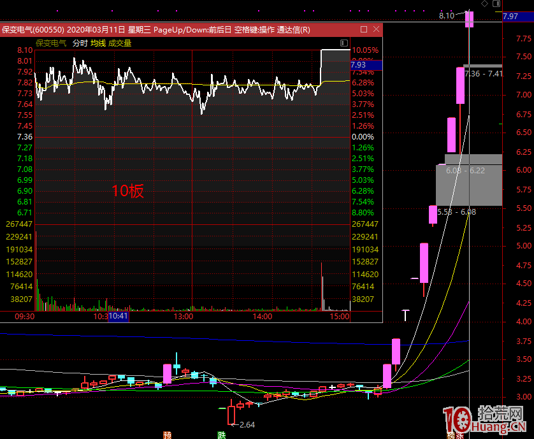Screen dimensions: 534x439
Task: Click the 涨 marker at the chart bottom
Action: (459, 436)
